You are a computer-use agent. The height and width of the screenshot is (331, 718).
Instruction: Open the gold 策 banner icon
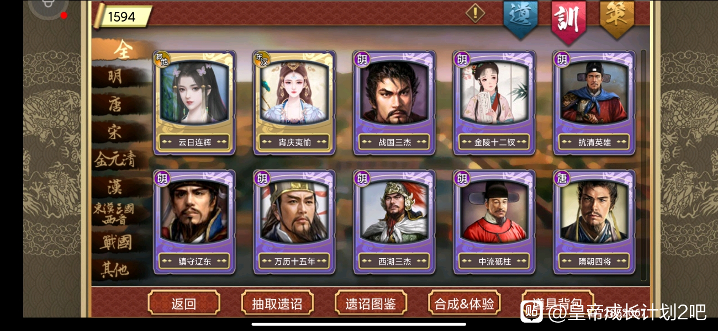pyautogui.click(x=617, y=18)
